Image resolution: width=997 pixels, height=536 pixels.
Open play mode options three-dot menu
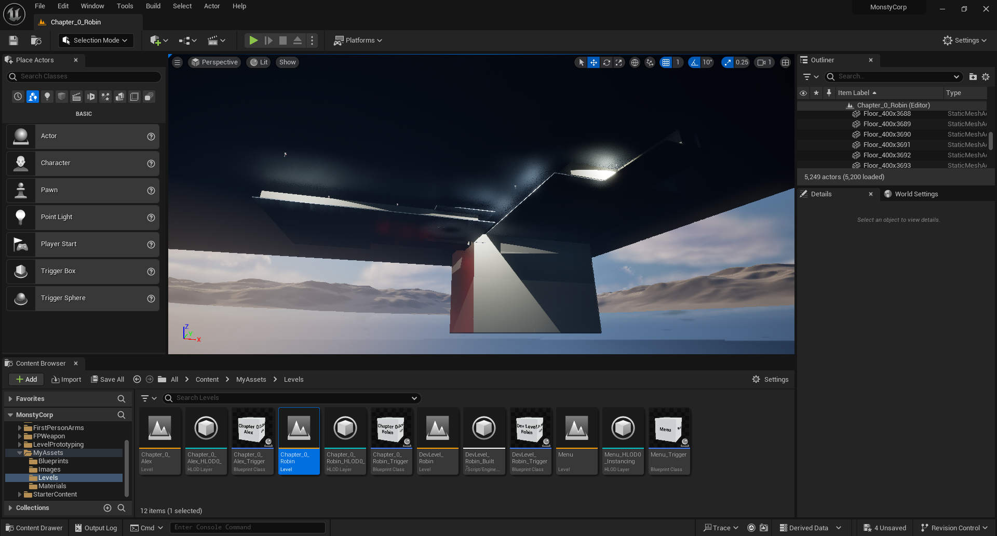pos(312,41)
